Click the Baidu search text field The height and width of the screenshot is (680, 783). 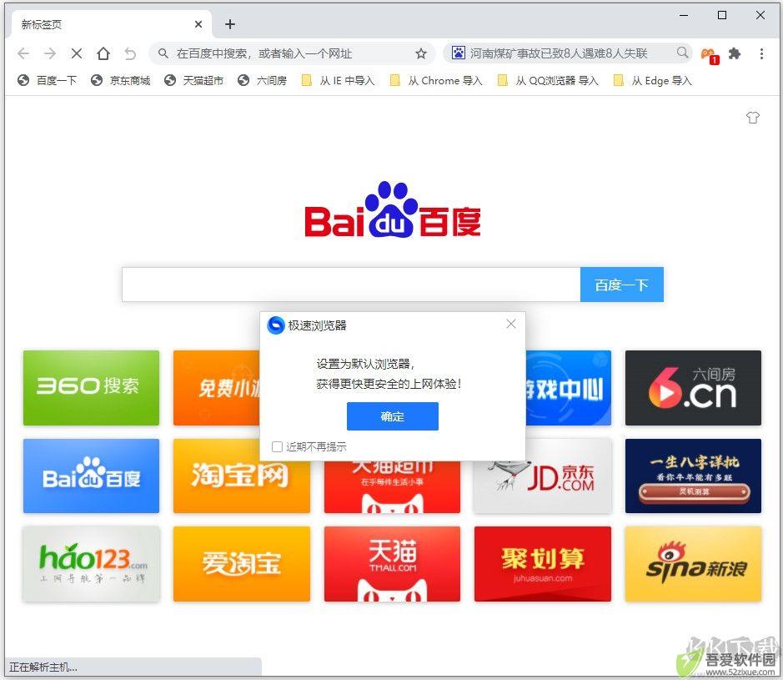[351, 285]
